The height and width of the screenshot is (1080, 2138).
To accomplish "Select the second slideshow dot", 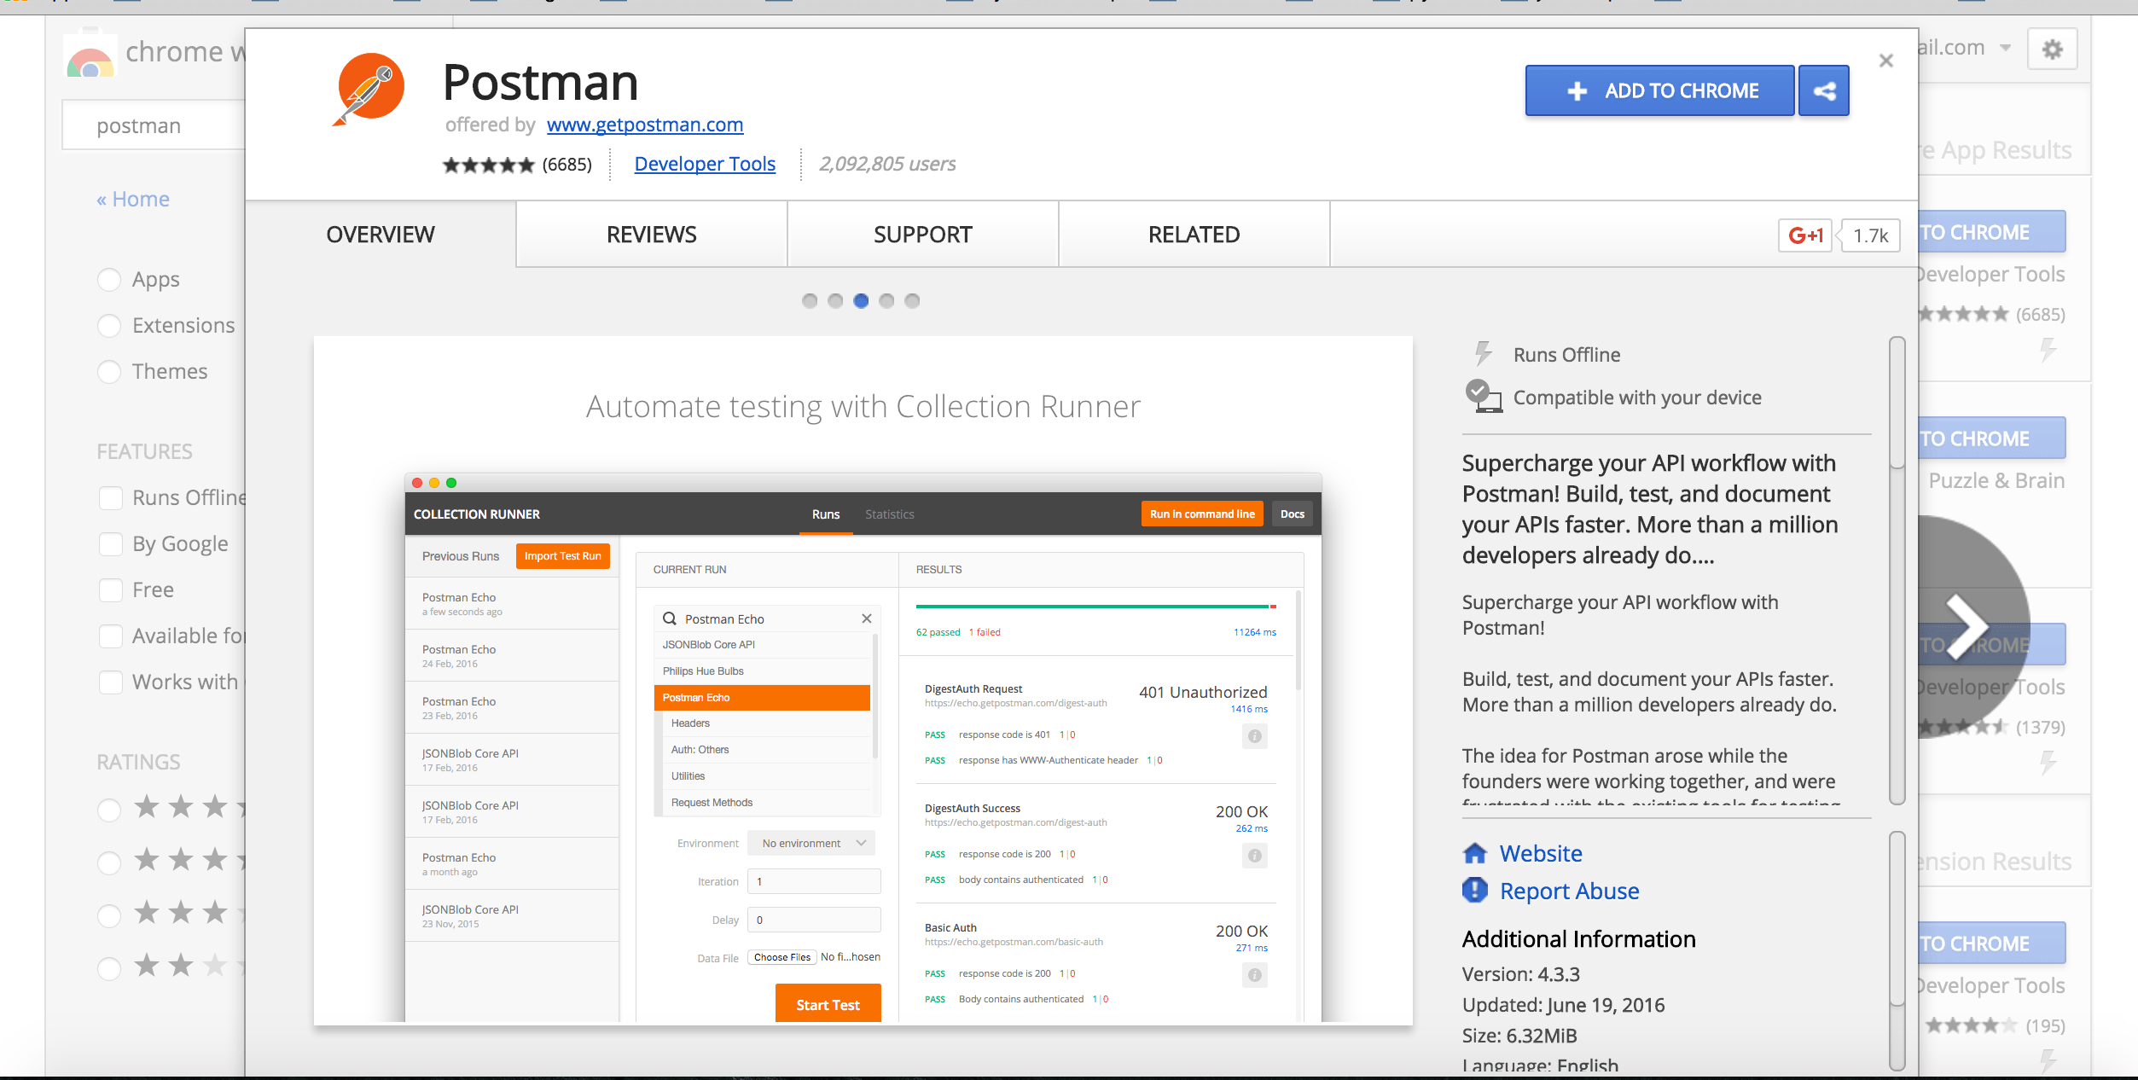I will click(835, 300).
